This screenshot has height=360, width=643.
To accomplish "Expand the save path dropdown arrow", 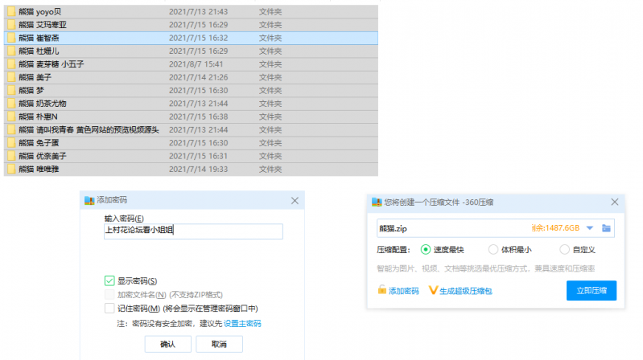I will point(589,228).
